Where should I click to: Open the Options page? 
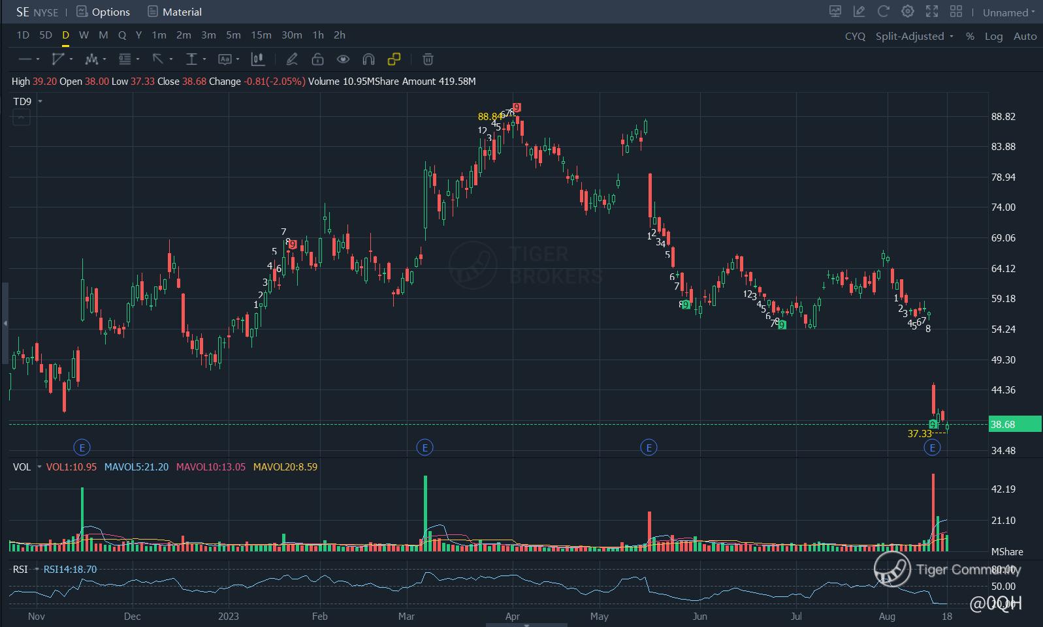coord(103,12)
